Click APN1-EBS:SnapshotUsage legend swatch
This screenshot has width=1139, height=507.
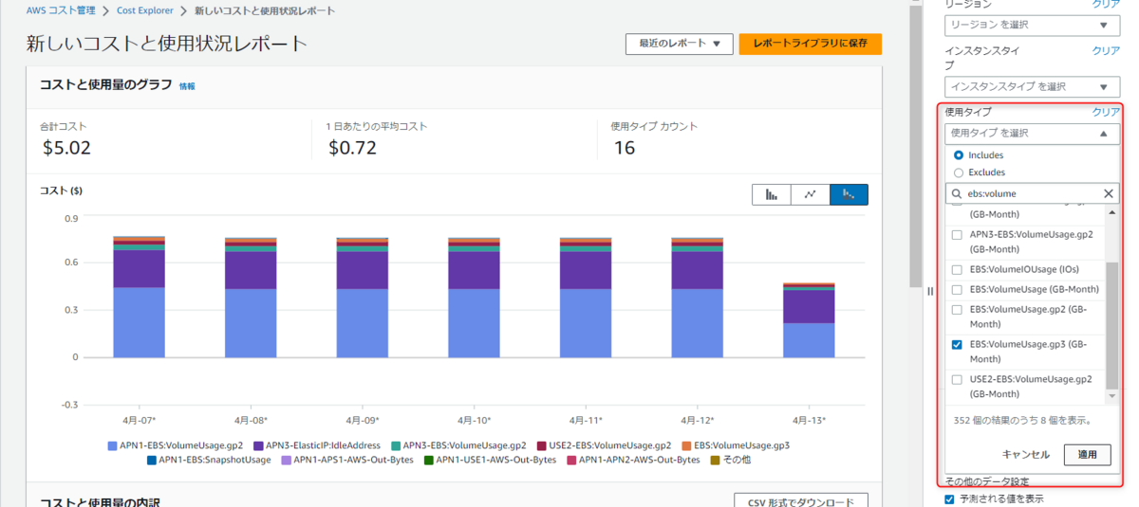click(x=151, y=460)
